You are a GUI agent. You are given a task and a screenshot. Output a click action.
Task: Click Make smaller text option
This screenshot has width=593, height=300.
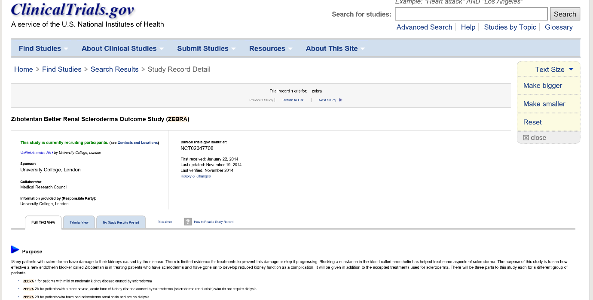[544, 104]
